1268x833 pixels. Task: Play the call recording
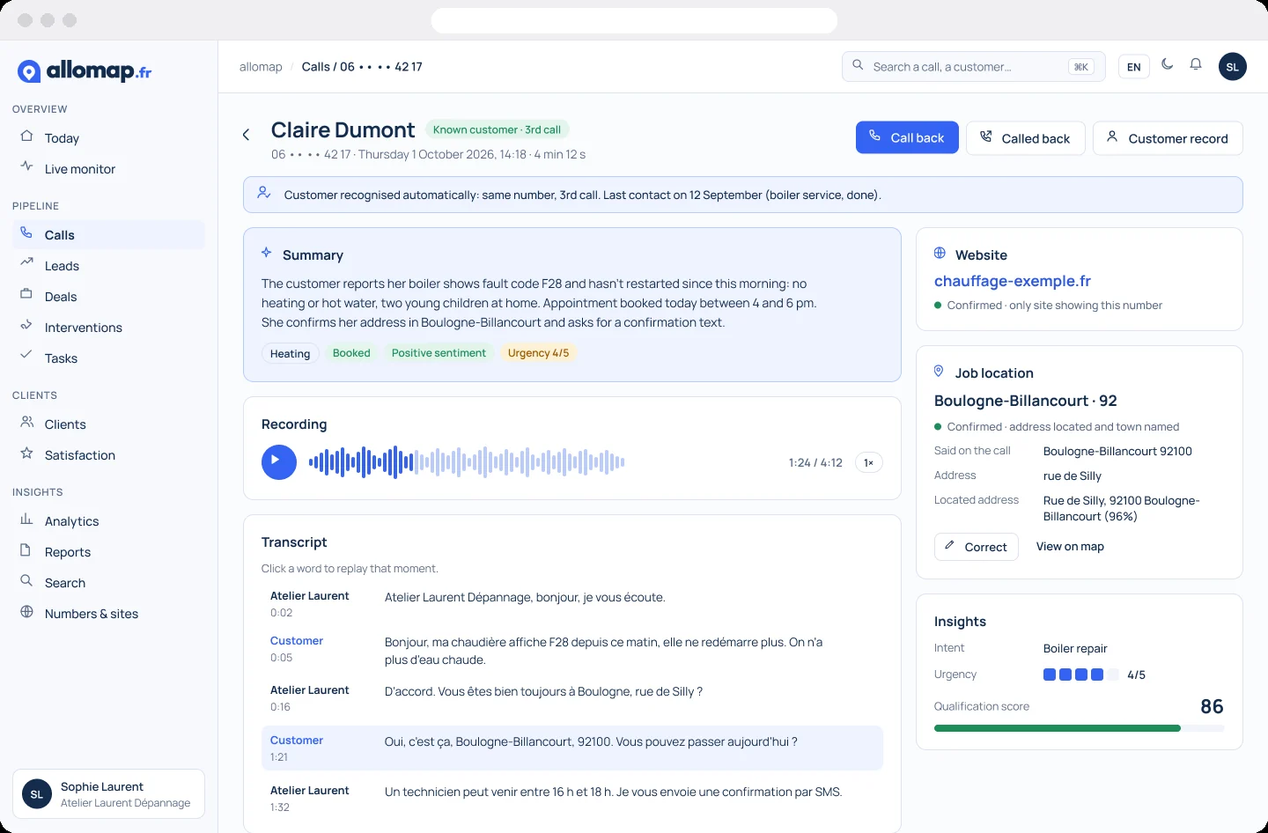pos(279,462)
